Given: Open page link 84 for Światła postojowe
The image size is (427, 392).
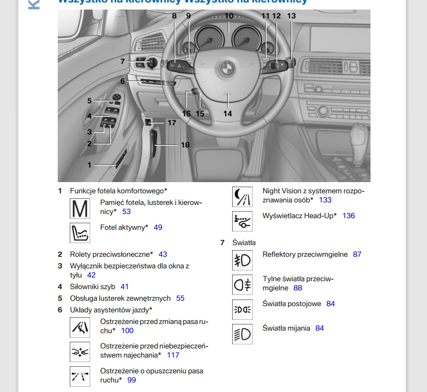Looking at the screenshot, I should click(331, 304).
